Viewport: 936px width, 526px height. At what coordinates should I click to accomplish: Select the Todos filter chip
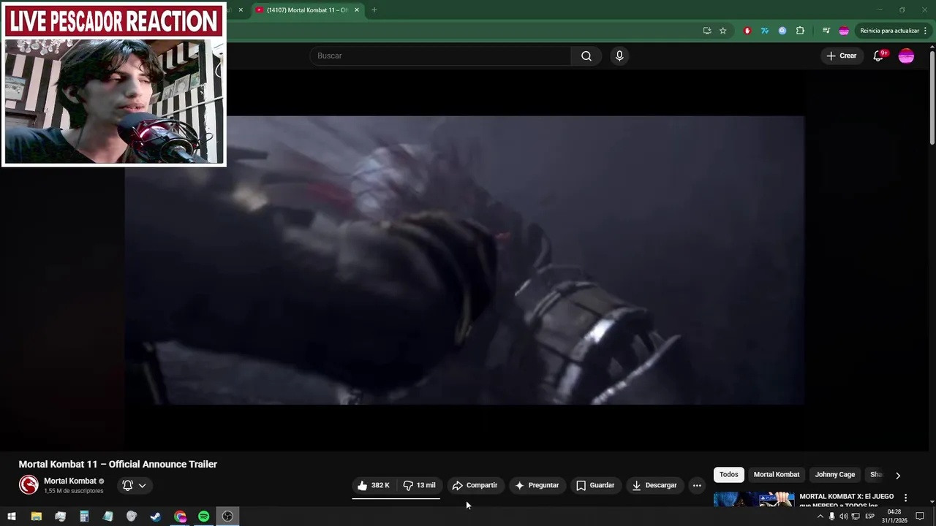point(729,475)
